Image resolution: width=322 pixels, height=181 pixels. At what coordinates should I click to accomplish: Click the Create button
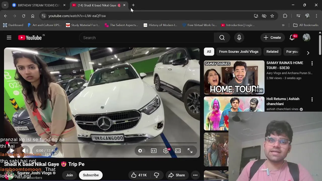pyautogui.click(x=272, y=38)
